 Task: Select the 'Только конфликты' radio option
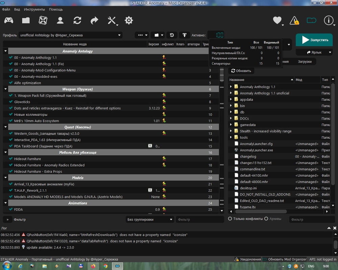pos(230,219)
